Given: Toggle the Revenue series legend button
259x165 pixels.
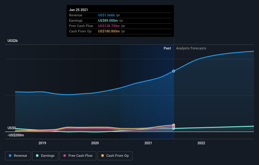Looking at the screenshot, I should [18, 156].
